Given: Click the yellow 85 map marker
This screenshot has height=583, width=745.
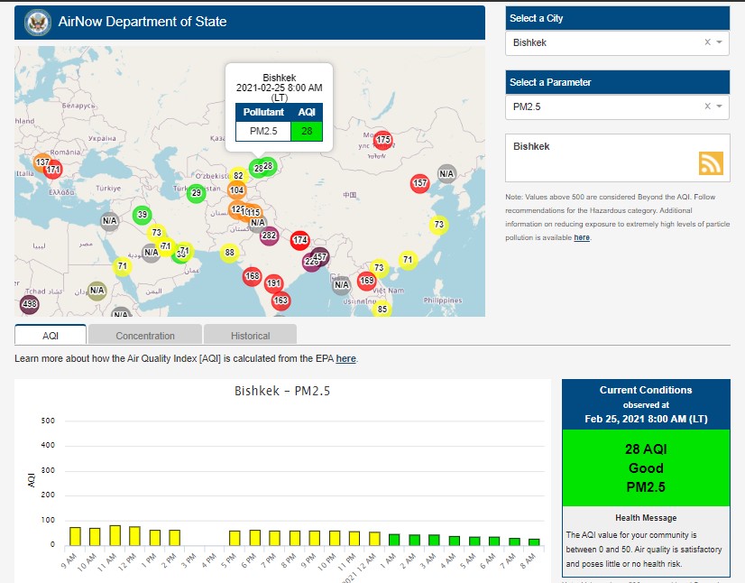Looking at the screenshot, I should click(382, 309).
